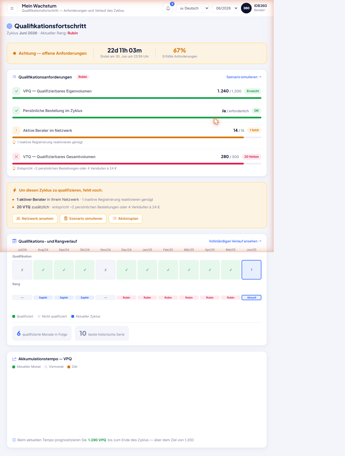
Task: Click the Qualifiziert legend entry
Action: coord(23,316)
